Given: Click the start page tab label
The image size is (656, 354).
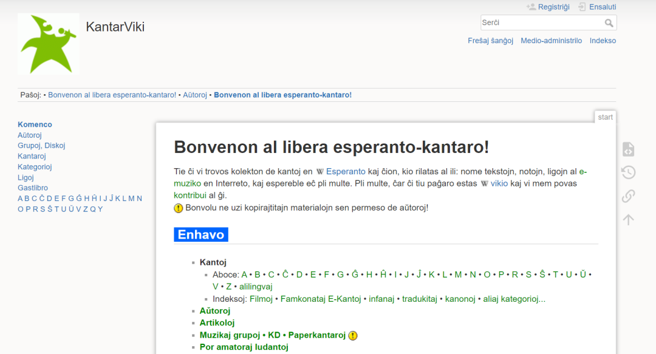Looking at the screenshot, I should pos(606,117).
